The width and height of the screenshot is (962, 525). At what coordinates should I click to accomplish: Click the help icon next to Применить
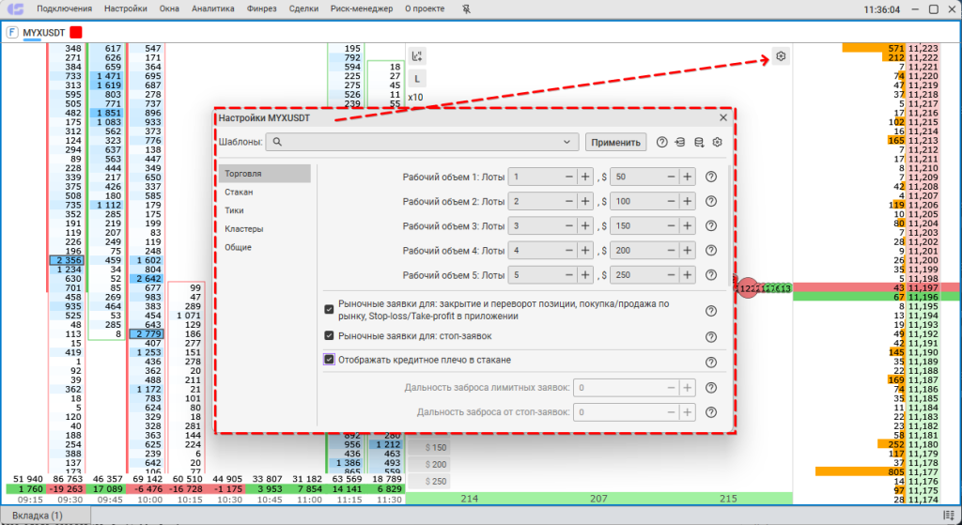coord(662,143)
